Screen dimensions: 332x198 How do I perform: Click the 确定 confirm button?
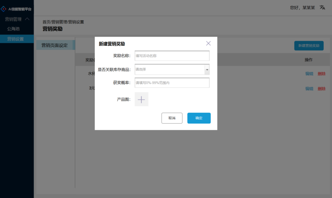199,118
